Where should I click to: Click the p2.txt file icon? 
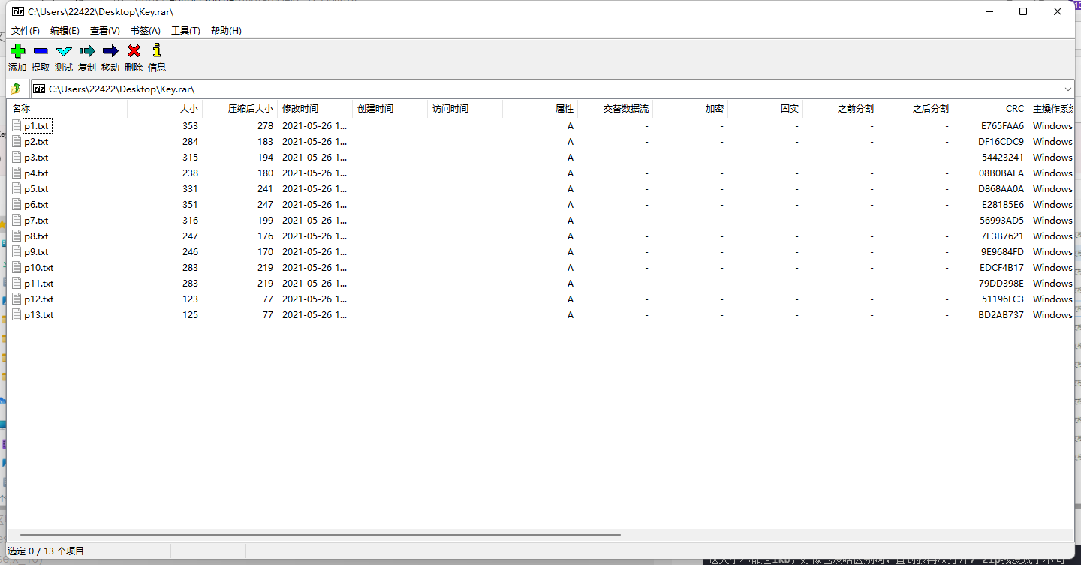point(17,142)
